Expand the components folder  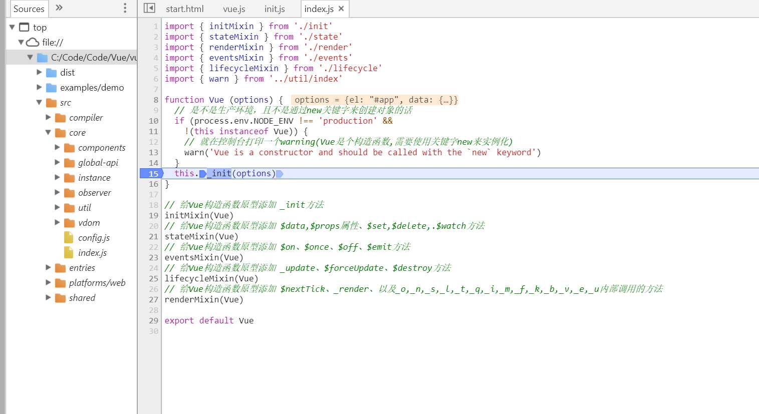click(x=57, y=147)
